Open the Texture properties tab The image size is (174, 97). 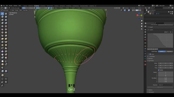point(145,65)
